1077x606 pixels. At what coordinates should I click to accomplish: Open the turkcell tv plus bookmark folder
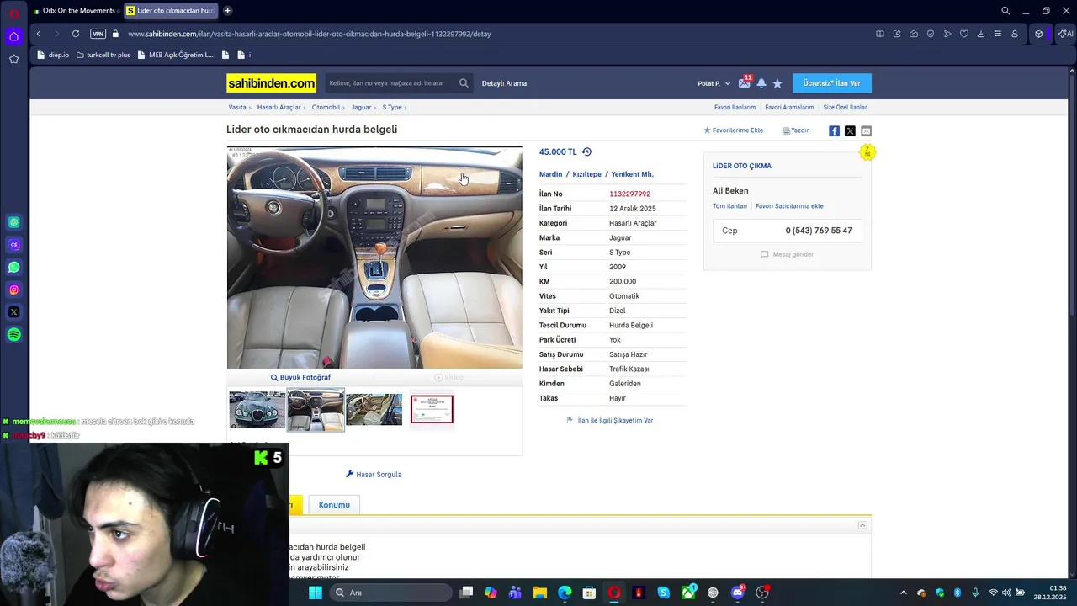pyautogui.click(x=103, y=55)
